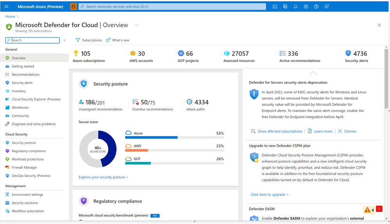Open Directories and subscriptions filter icon
Screen dimensions: 390x224
[x=285, y=7]
